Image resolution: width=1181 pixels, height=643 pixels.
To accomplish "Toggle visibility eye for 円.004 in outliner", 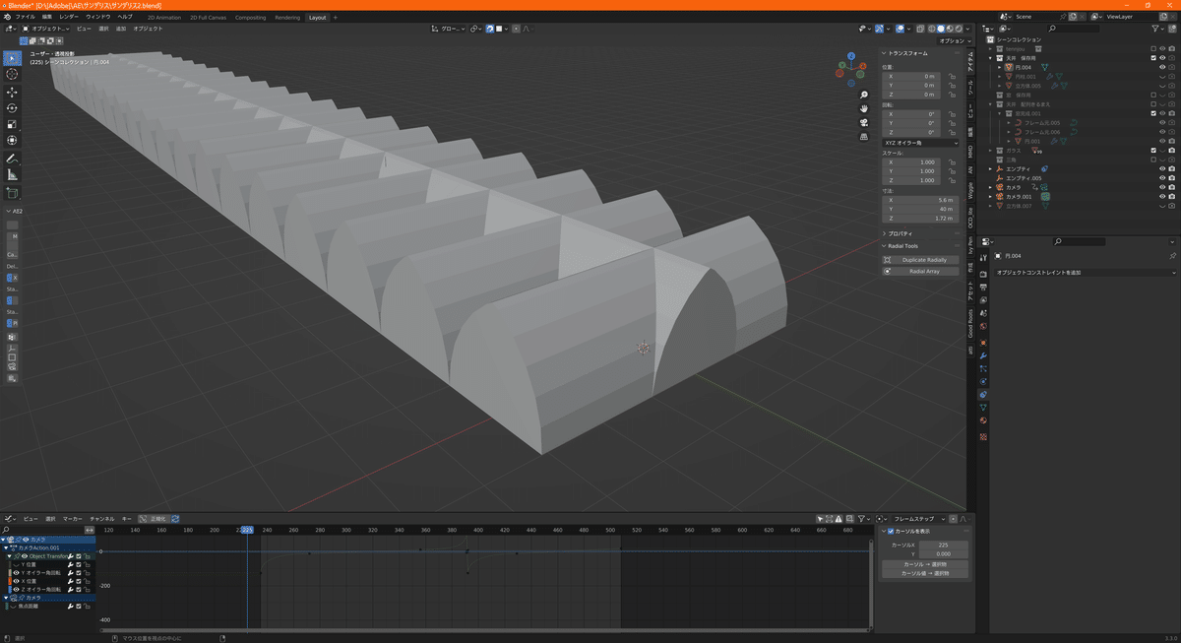I will pos(1162,67).
